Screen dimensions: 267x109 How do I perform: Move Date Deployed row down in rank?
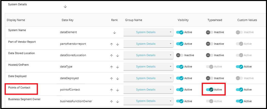click(117, 78)
